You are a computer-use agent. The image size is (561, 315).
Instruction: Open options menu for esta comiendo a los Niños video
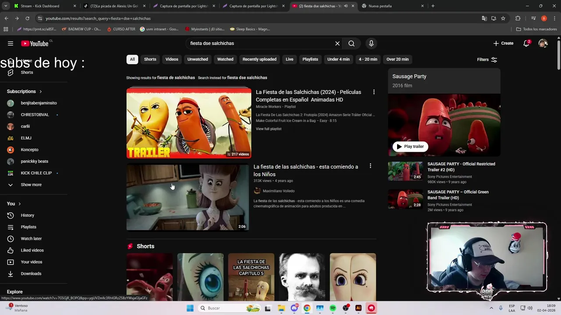coord(370,166)
